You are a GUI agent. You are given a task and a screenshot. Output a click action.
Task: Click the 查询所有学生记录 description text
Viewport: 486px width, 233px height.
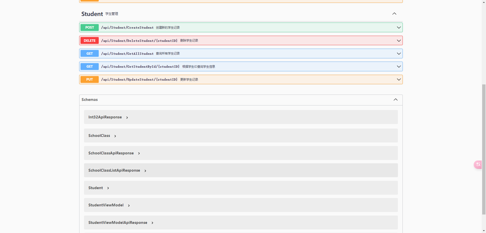pyautogui.click(x=168, y=53)
